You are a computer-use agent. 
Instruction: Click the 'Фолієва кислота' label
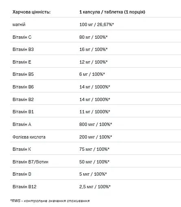coord(29,137)
